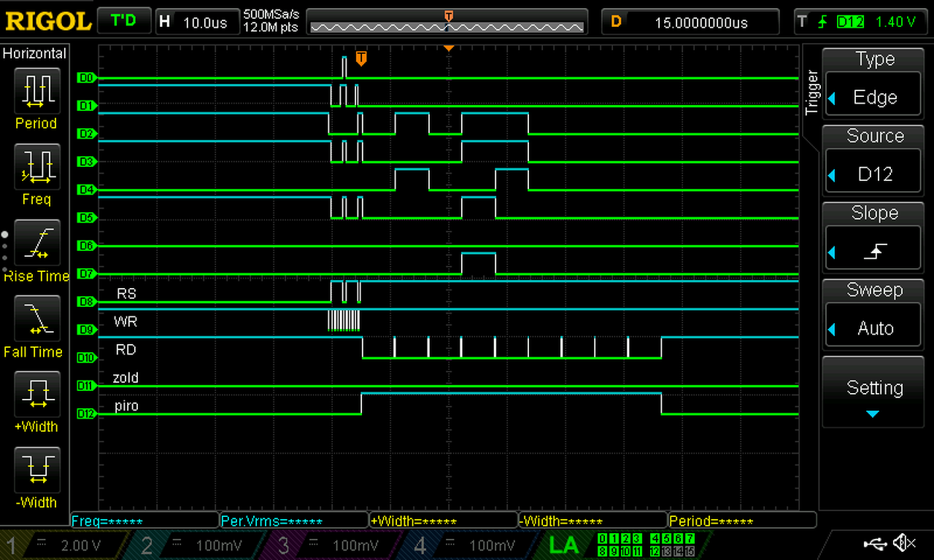
Task: Expand the trigger Setting submenu
Action: point(873,392)
